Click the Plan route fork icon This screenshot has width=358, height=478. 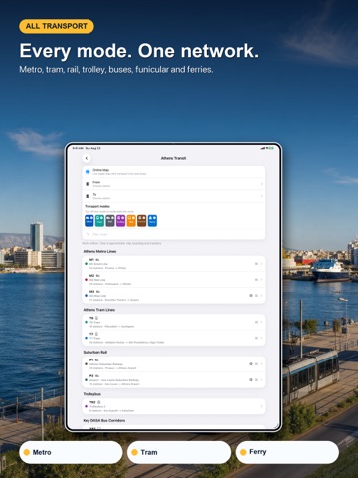point(88,234)
